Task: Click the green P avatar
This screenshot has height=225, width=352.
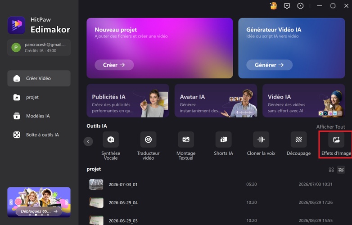Action: [16, 48]
